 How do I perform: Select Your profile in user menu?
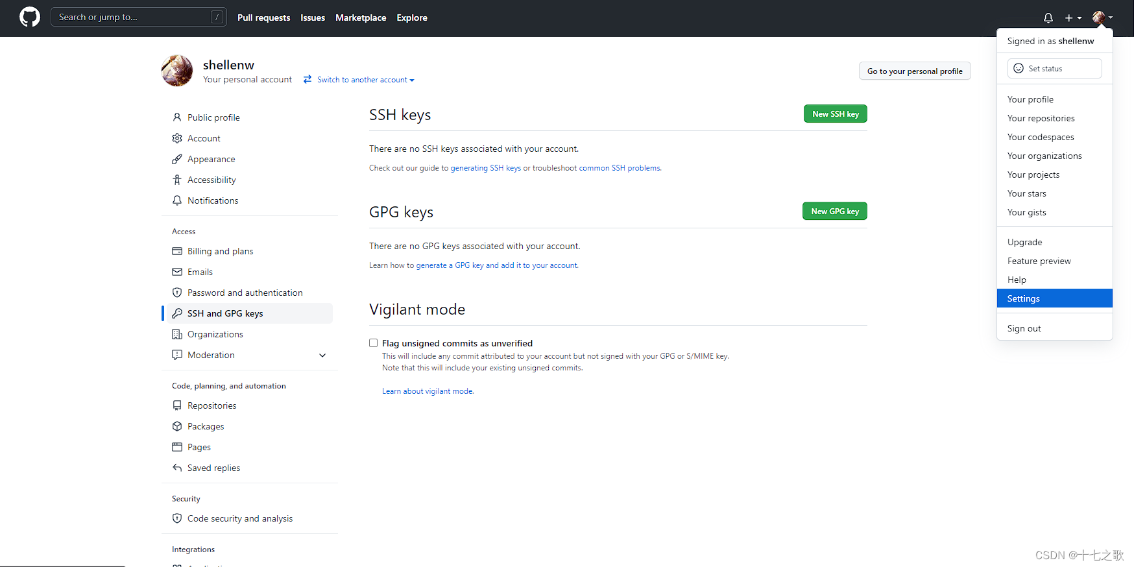click(1055, 99)
